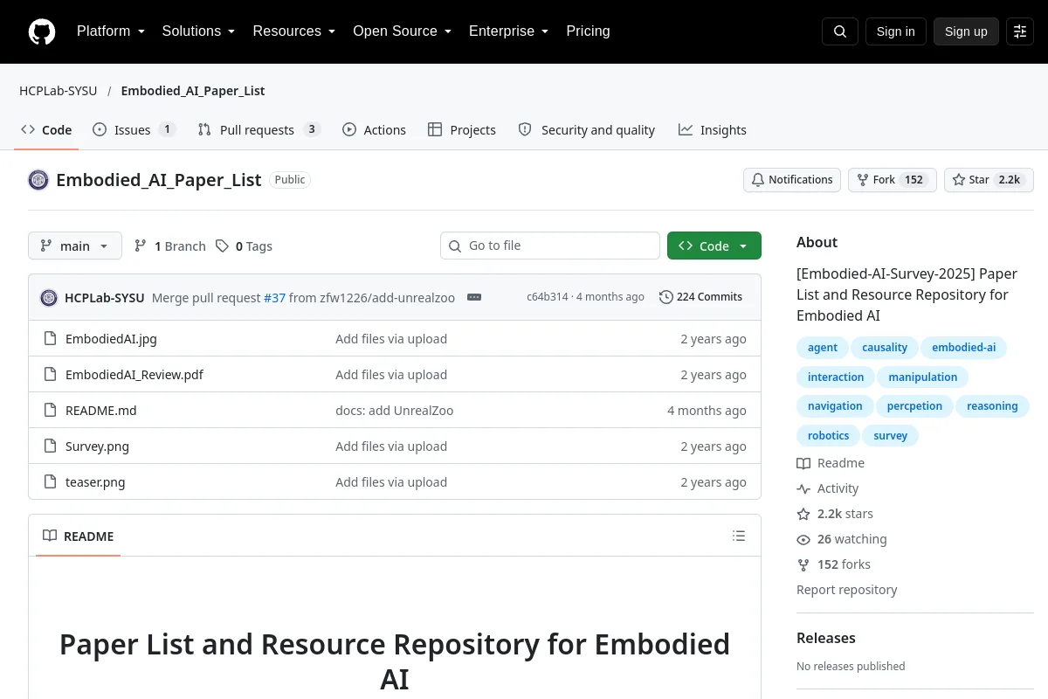
Task: Click the star icon beside 2.2k stars
Action: (x=803, y=514)
